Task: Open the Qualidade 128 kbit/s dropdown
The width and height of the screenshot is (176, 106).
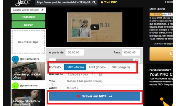Action: pos(79,74)
